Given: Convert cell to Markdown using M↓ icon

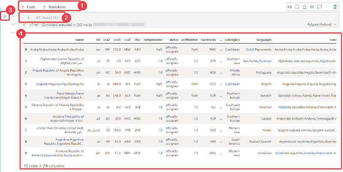Looking at the screenshot, I should (x=290, y=7).
